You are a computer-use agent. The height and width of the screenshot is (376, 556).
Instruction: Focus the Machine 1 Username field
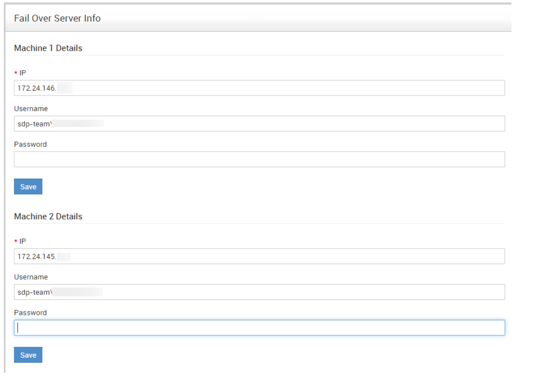click(x=259, y=124)
